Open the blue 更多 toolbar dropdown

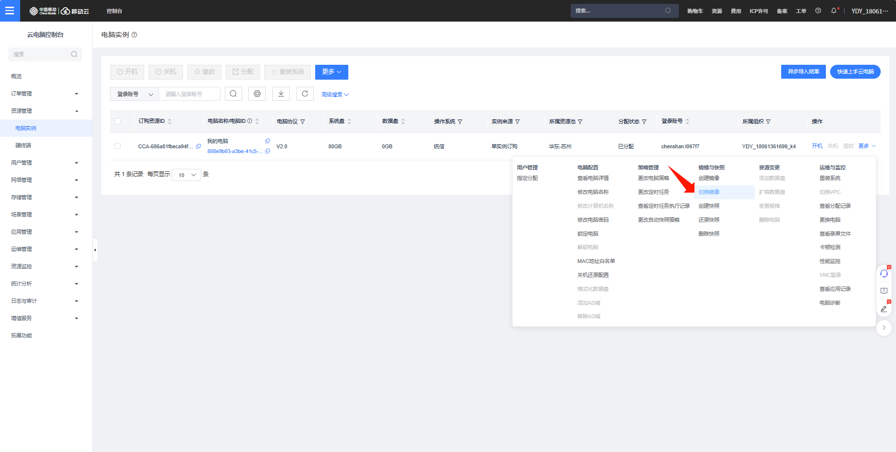tap(331, 72)
